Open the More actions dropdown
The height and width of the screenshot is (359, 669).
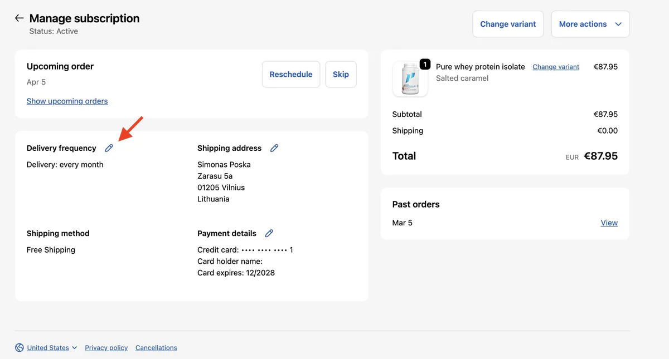[x=590, y=24]
